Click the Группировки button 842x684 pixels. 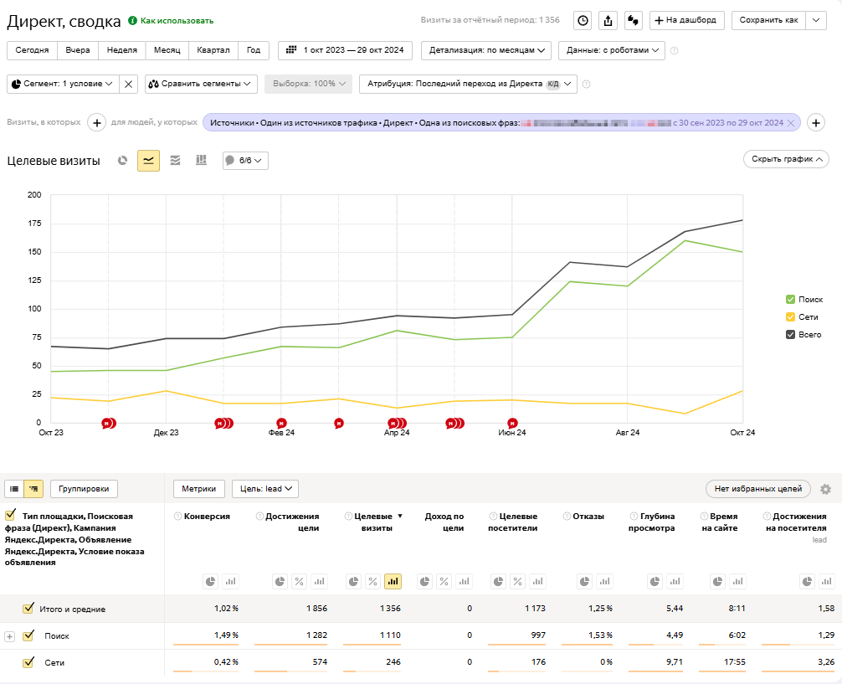click(x=85, y=489)
